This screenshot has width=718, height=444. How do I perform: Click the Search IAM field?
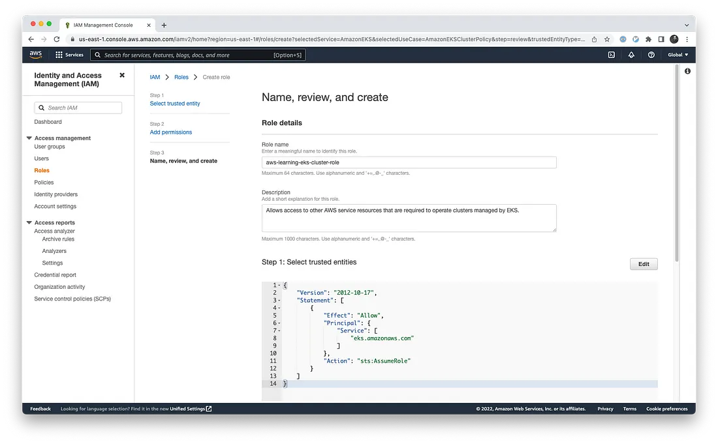tap(78, 108)
